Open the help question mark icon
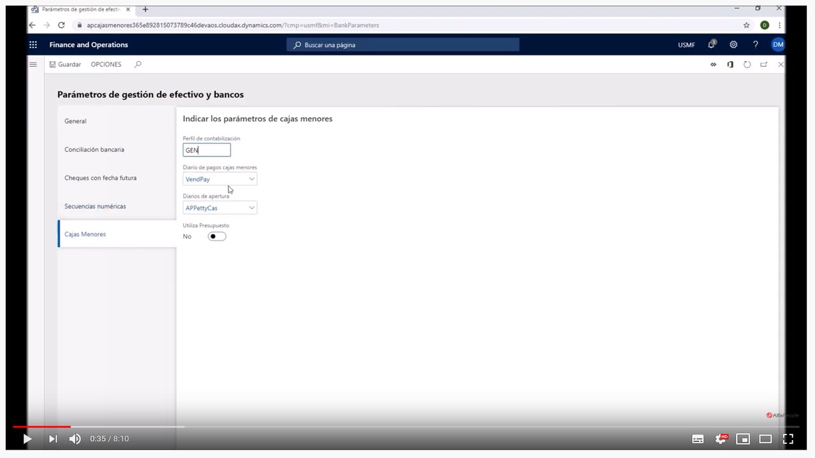 pos(755,45)
